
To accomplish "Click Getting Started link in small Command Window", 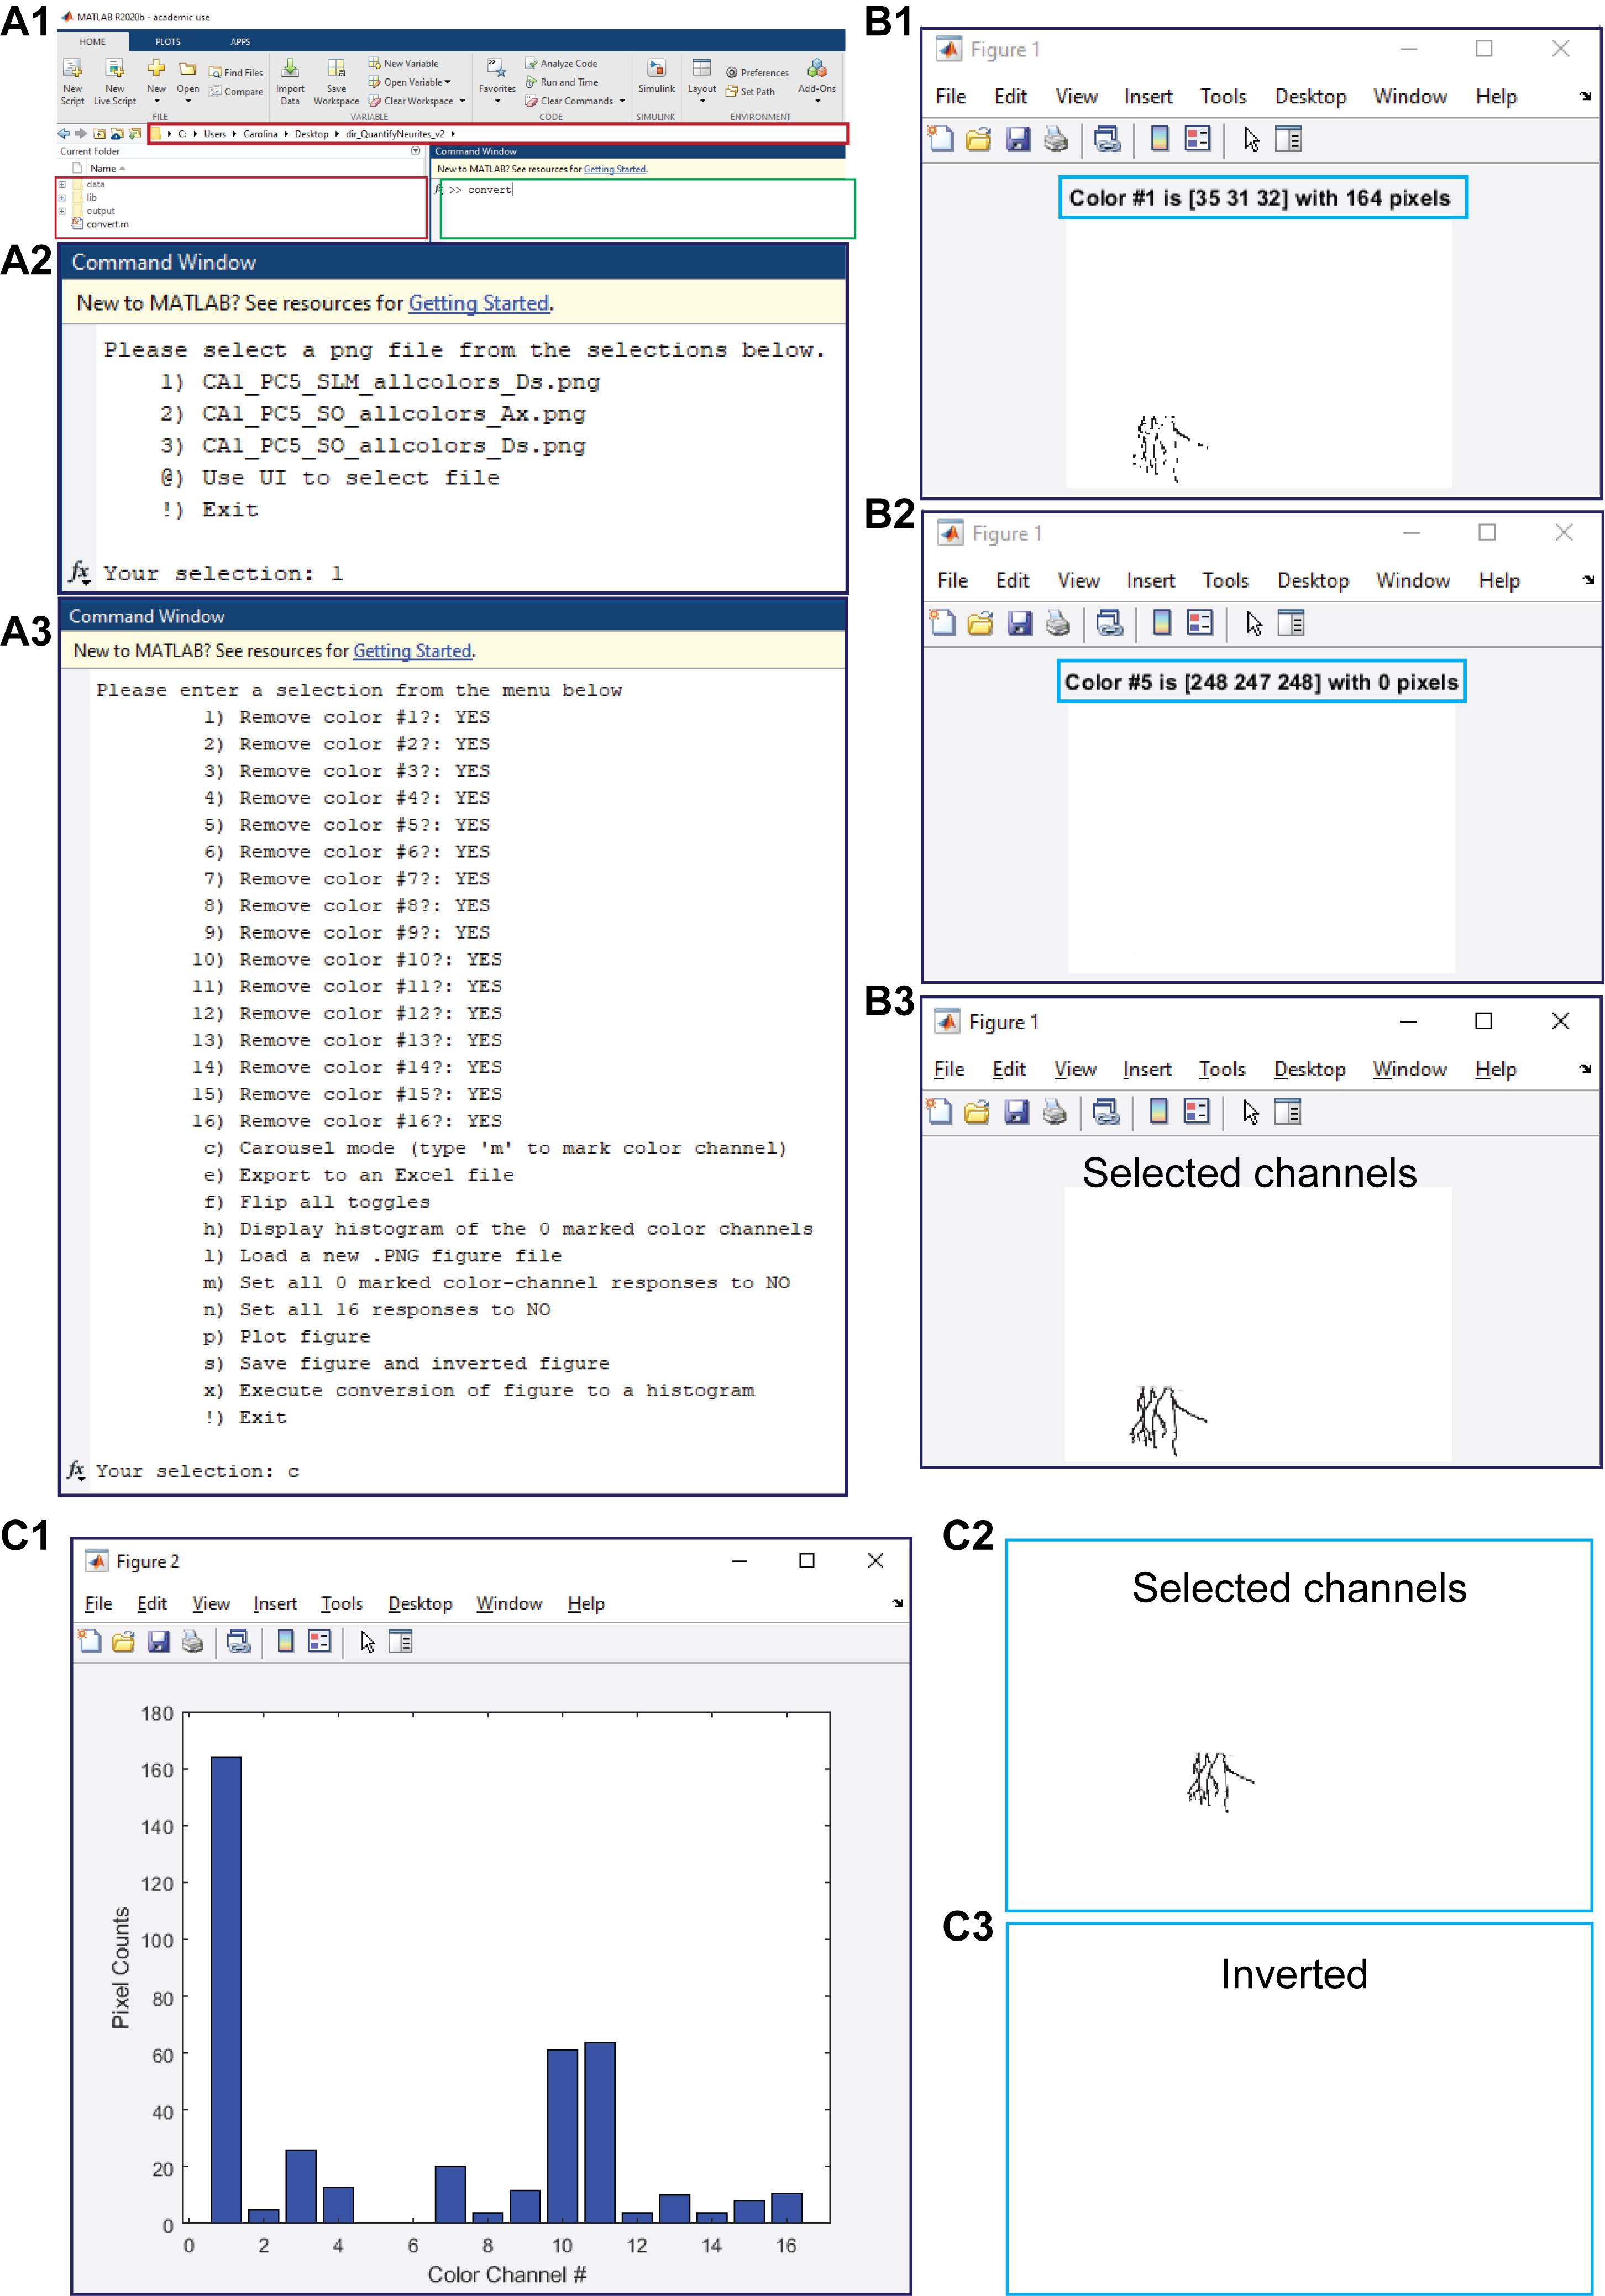I will pyautogui.click(x=614, y=169).
